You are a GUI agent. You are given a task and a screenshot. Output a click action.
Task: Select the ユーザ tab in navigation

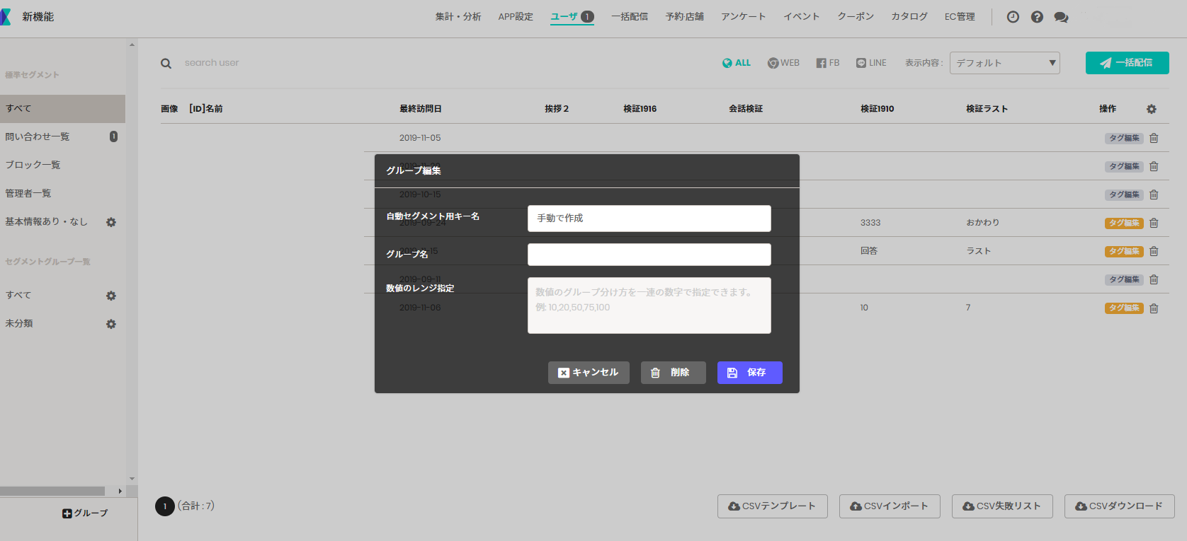572,17
